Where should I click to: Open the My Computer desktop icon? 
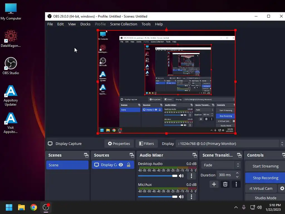pos(11,12)
